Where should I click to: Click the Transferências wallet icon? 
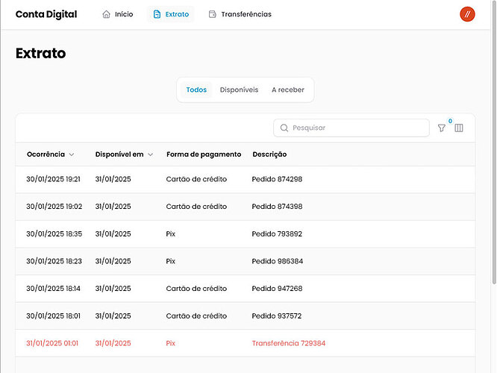[x=213, y=14]
